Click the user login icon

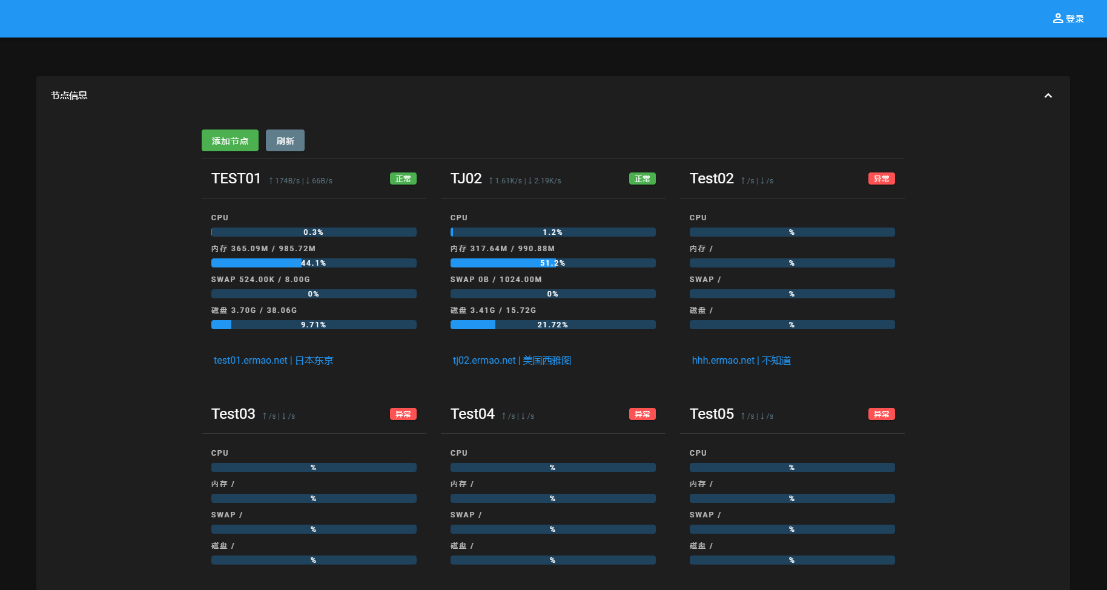coord(1058,18)
